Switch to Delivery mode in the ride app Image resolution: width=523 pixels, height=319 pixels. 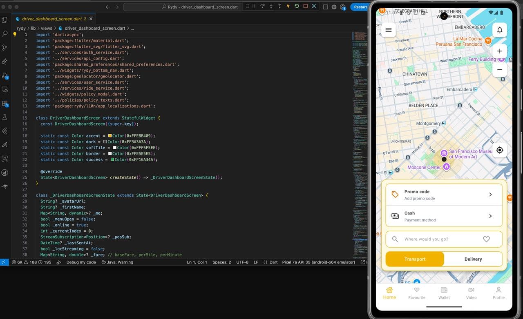pos(473,259)
